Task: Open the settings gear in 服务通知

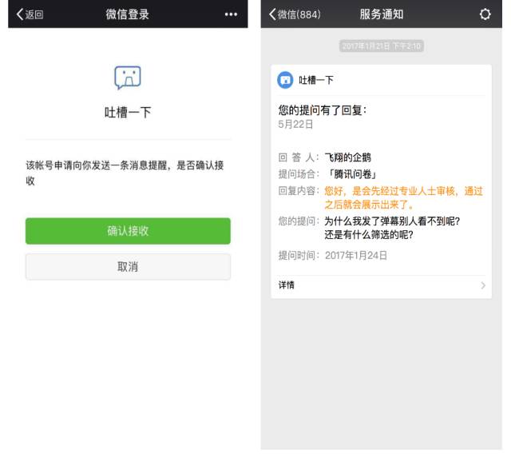Action: coord(485,14)
